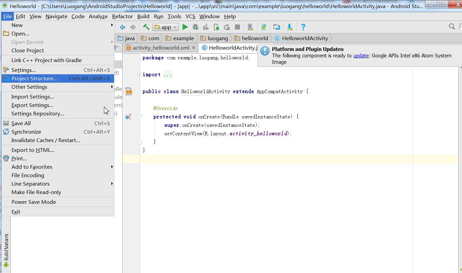Open the Build menu
Viewport: 462px width, 273px height.
(x=143, y=16)
